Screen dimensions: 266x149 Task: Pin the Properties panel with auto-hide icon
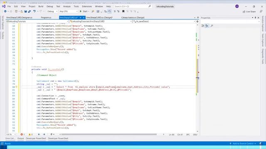pyautogui.click(x=255, y=17)
